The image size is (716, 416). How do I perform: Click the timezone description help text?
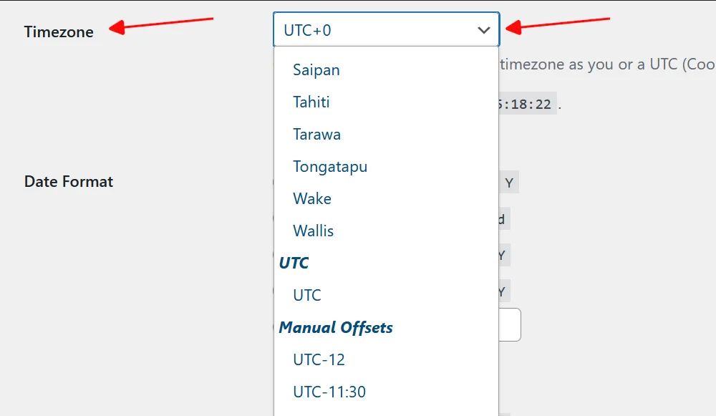pyautogui.click(x=607, y=64)
